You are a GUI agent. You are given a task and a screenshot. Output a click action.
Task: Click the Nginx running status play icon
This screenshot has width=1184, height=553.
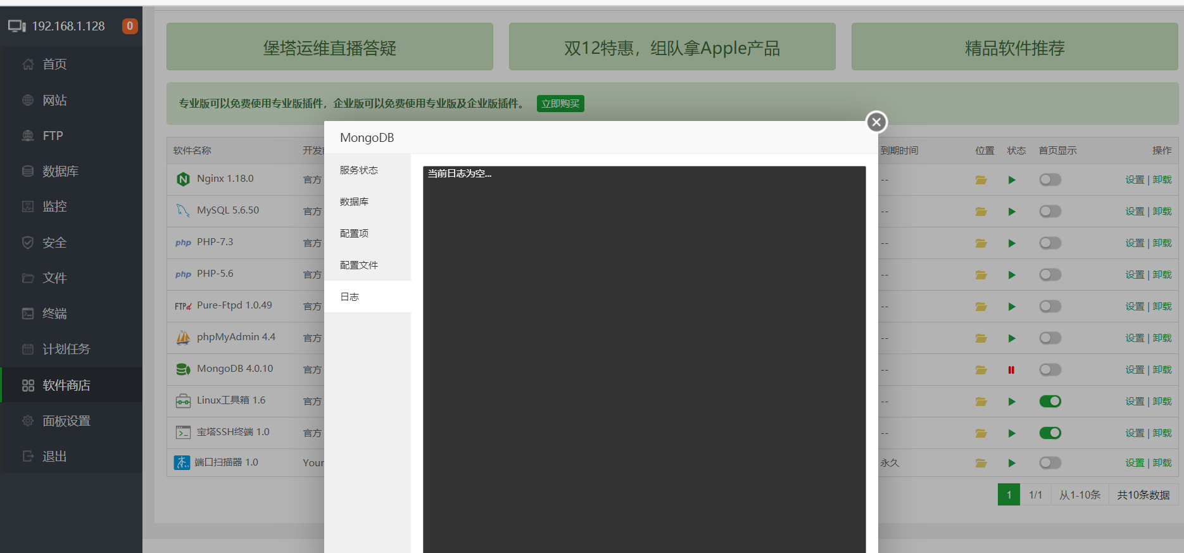tap(1012, 180)
